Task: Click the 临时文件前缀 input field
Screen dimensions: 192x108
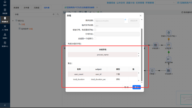Action: coord(117,25)
